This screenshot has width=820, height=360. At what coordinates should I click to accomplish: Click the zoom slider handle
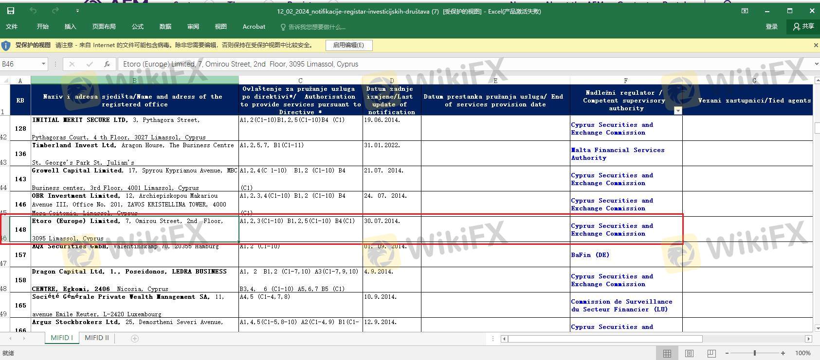[x=755, y=353]
